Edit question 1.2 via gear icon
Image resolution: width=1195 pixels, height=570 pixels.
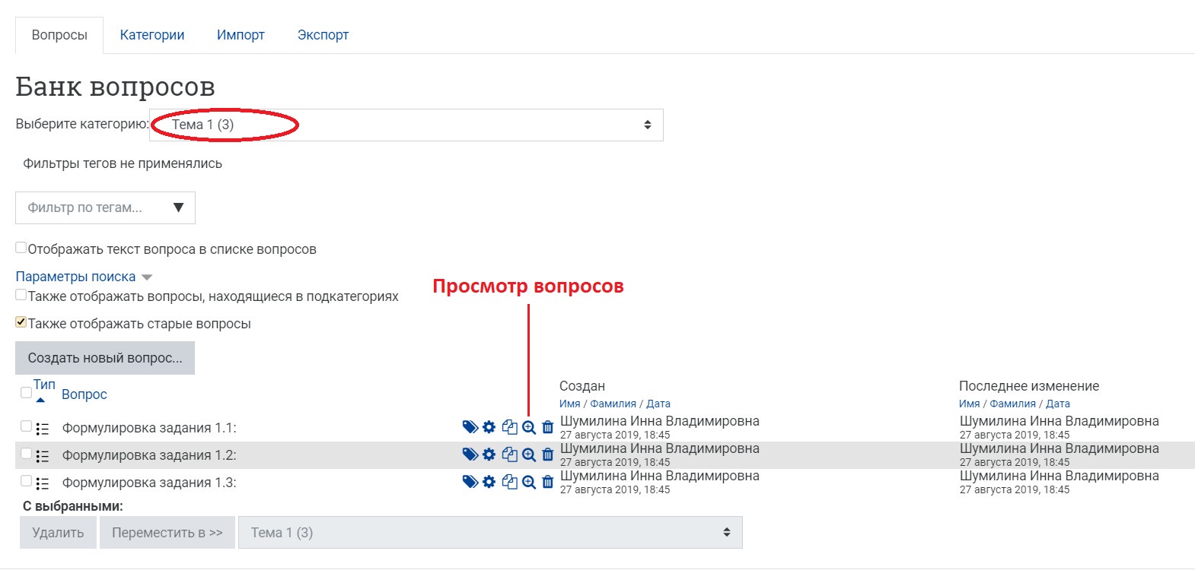pos(489,454)
